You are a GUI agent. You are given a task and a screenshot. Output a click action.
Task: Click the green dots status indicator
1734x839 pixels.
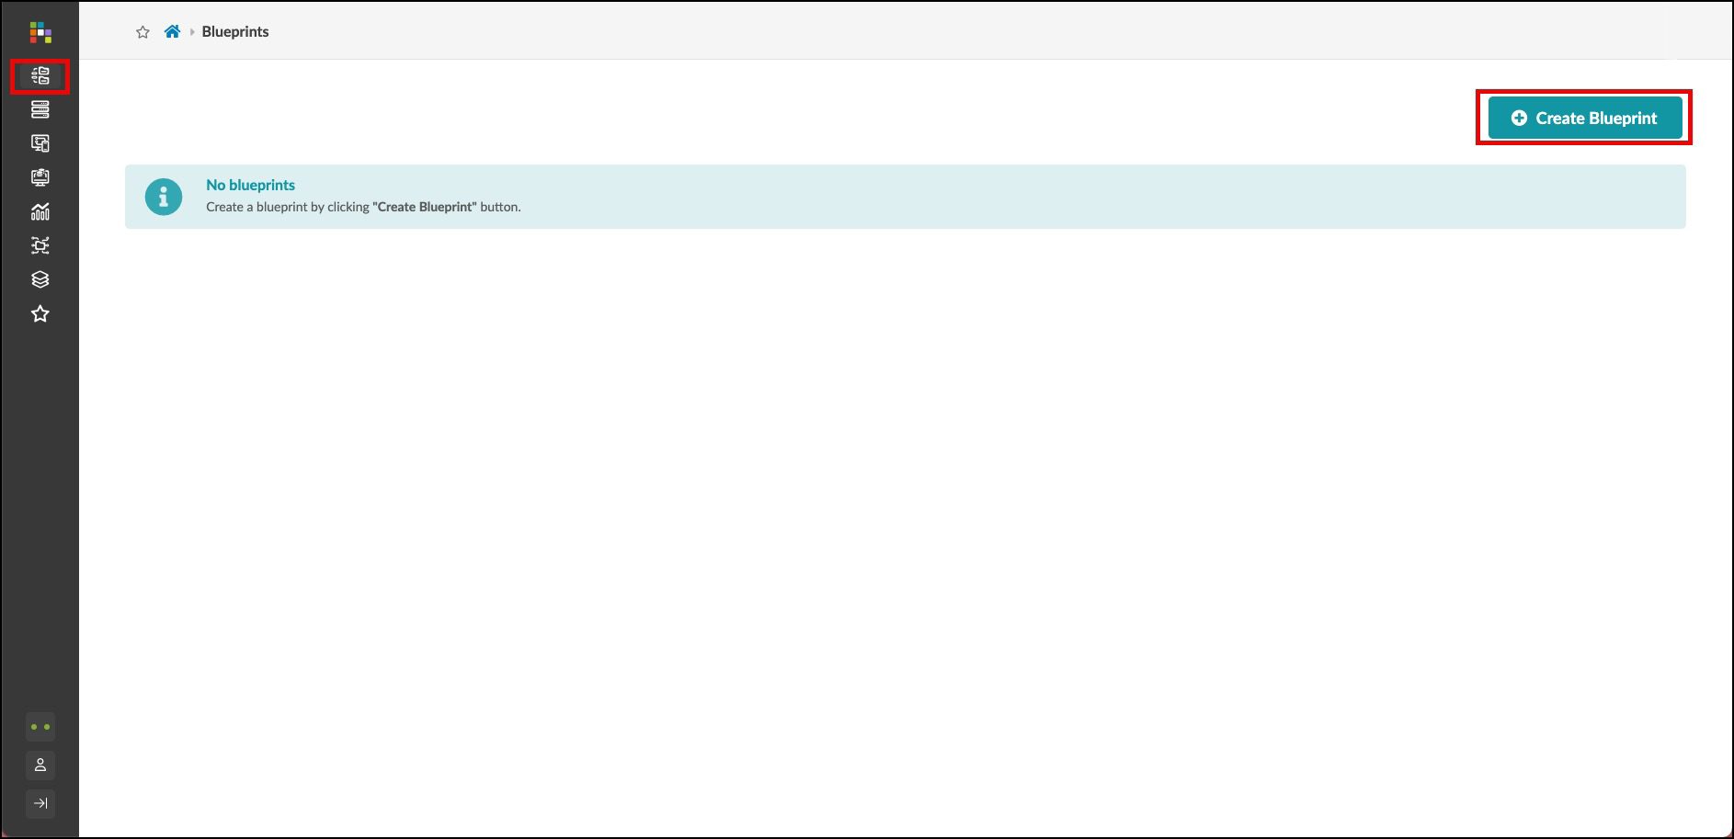point(40,727)
